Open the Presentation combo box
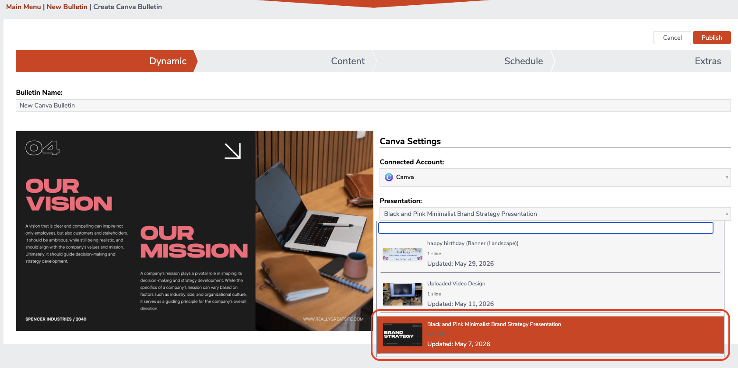738x368 pixels. [x=555, y=214]
